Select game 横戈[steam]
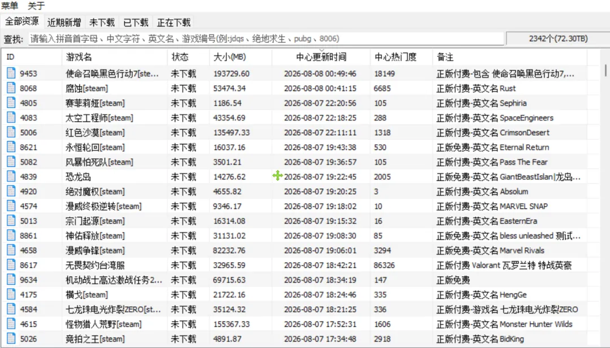This screenshot has height=348, width=610. pyautogui.click(x=87, y=295)
